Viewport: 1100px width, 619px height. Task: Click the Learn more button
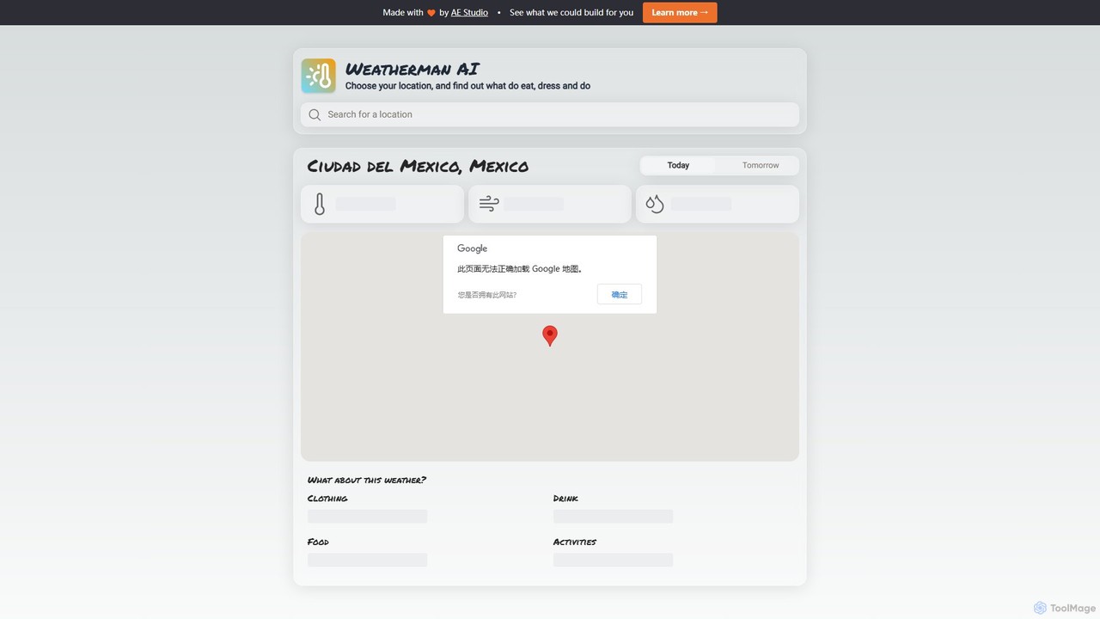[x=680, y=12]
